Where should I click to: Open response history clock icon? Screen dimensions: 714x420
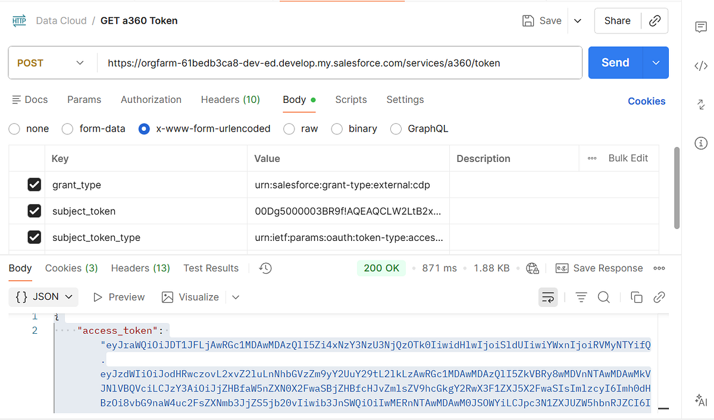point(266,268)
